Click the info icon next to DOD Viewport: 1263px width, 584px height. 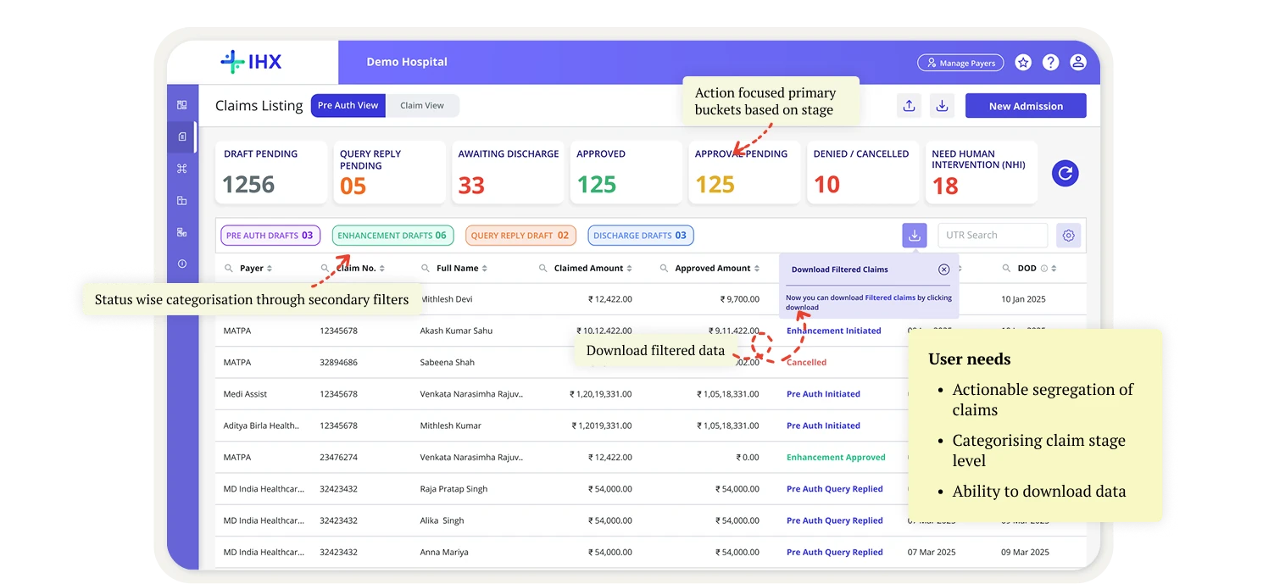coord(1044,269)
